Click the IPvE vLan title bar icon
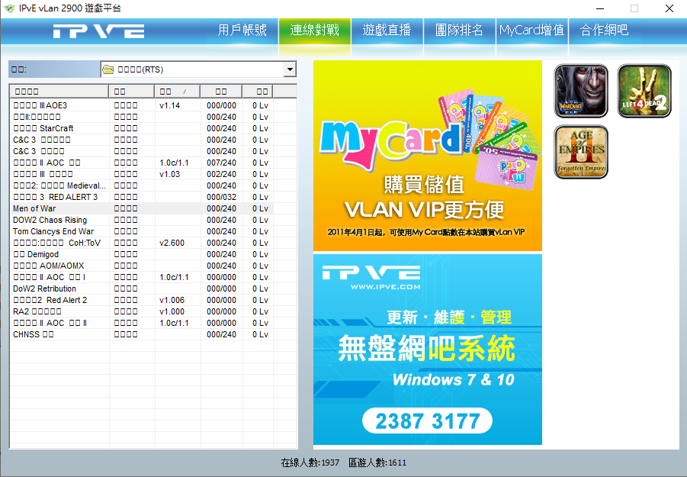Screen dimensions: 687x477 pyautogui.click(x=9, y=8)
